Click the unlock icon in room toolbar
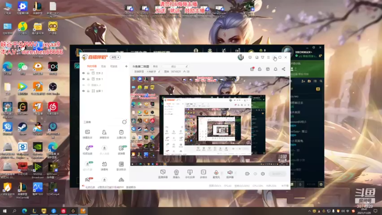 click(x=260, y=69)
